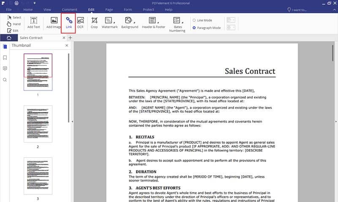Open the Watermark tool
Image resolution: width=338 pixels, height=202 pixels.
109,23
